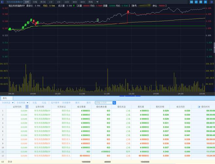Click the 委托量 column header
Viewport: 215px width, 164px height.
point(141,107)
